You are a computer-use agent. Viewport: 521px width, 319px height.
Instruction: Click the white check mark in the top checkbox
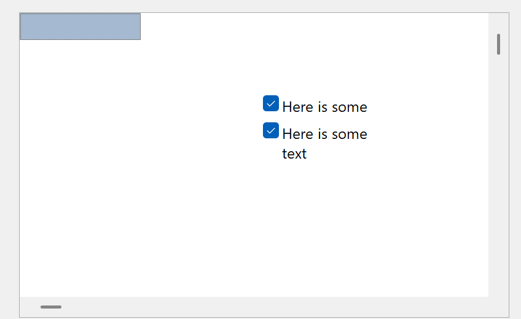pyautogui.click(x=271, y=104)
